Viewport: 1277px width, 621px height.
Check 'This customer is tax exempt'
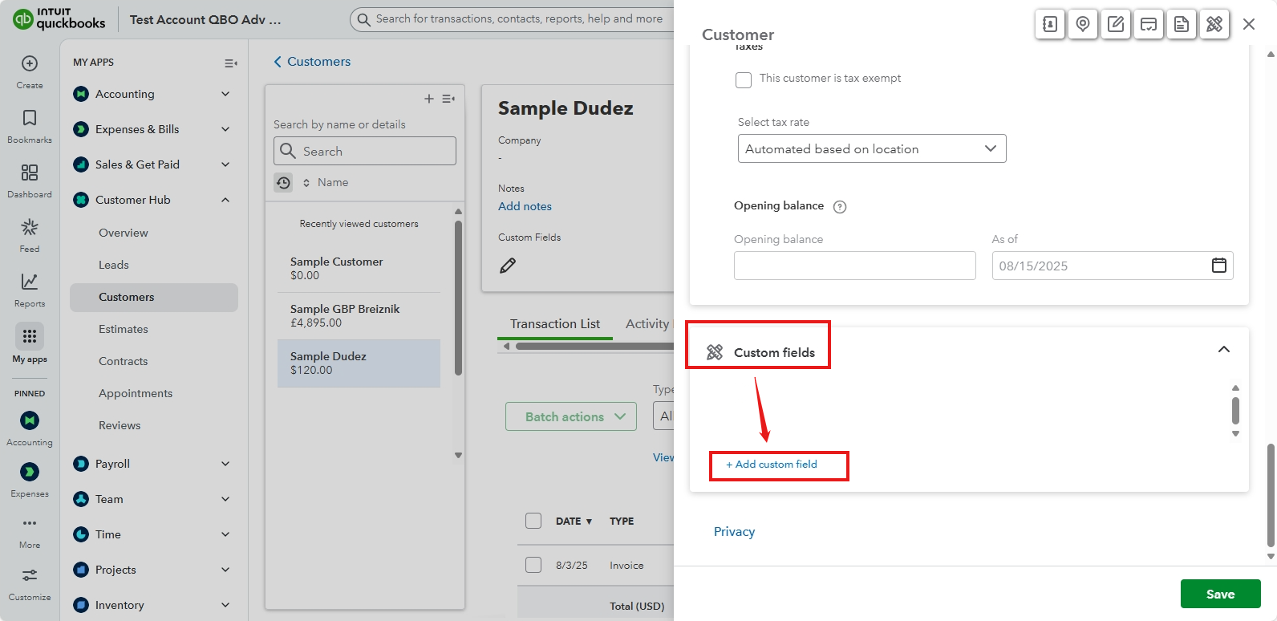[744, 79]
